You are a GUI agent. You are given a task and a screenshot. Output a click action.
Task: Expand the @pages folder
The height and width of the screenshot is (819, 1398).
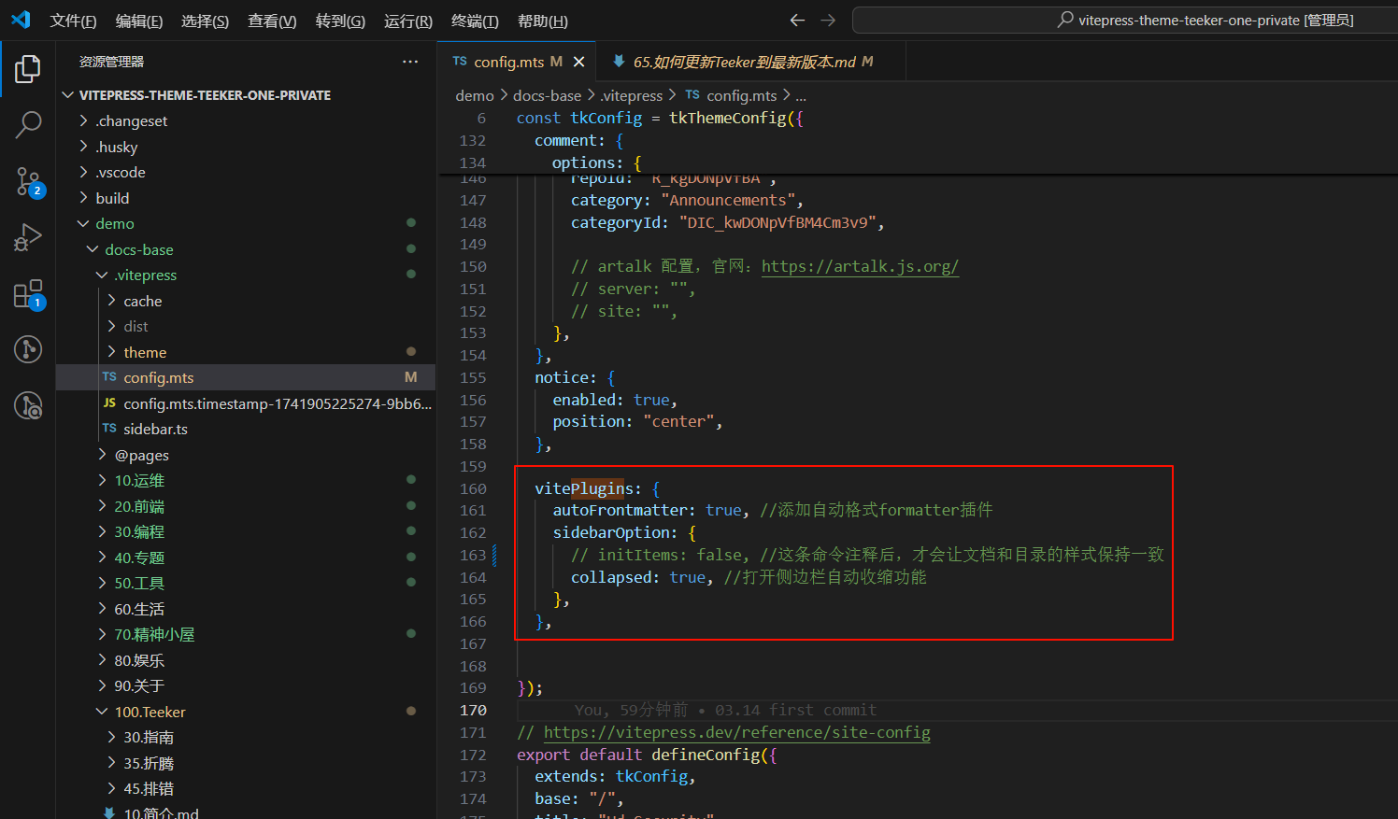tap(142, 455)
